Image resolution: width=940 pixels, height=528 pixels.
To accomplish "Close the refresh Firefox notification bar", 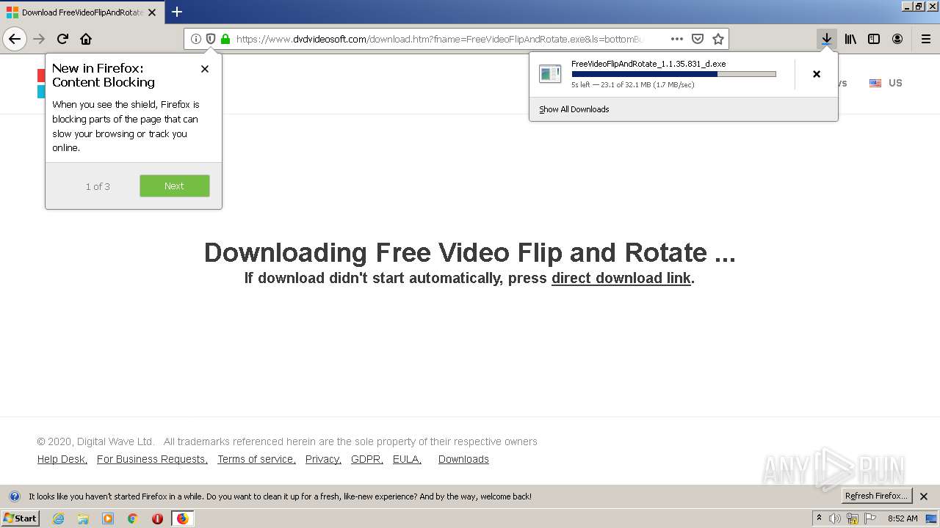I will coord(924,496).
